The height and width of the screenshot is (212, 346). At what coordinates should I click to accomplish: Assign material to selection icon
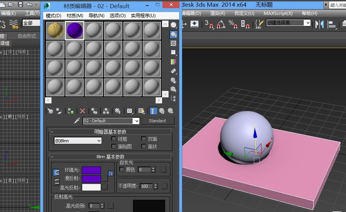tap(71, 111)
